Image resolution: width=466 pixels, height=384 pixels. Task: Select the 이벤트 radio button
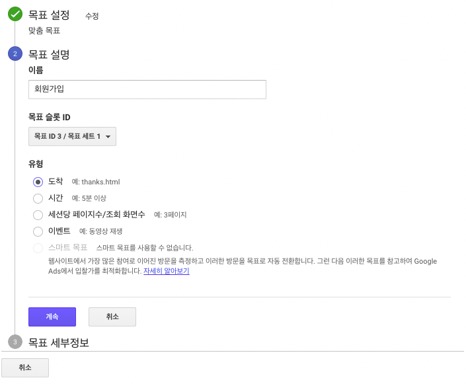point(38,231)
